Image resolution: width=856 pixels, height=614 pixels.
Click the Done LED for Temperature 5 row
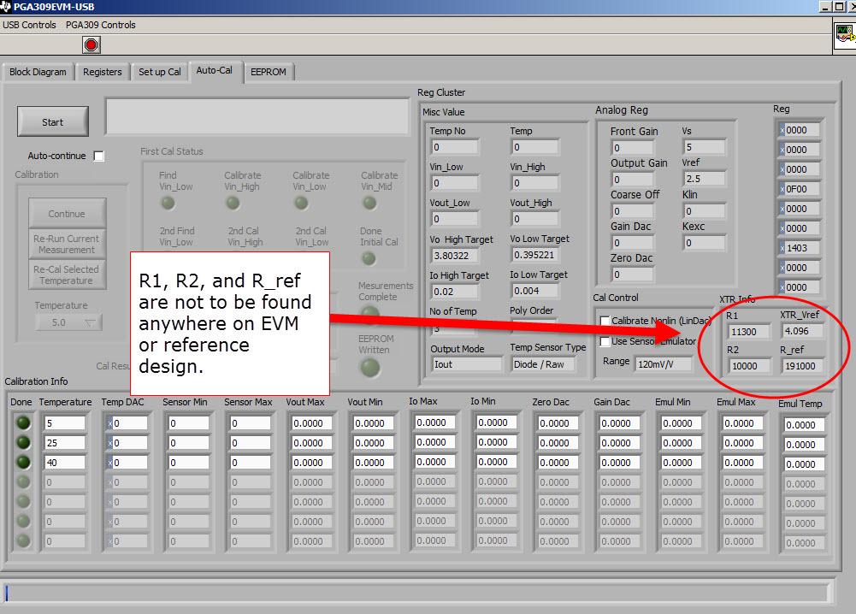[x=23, y=423]
